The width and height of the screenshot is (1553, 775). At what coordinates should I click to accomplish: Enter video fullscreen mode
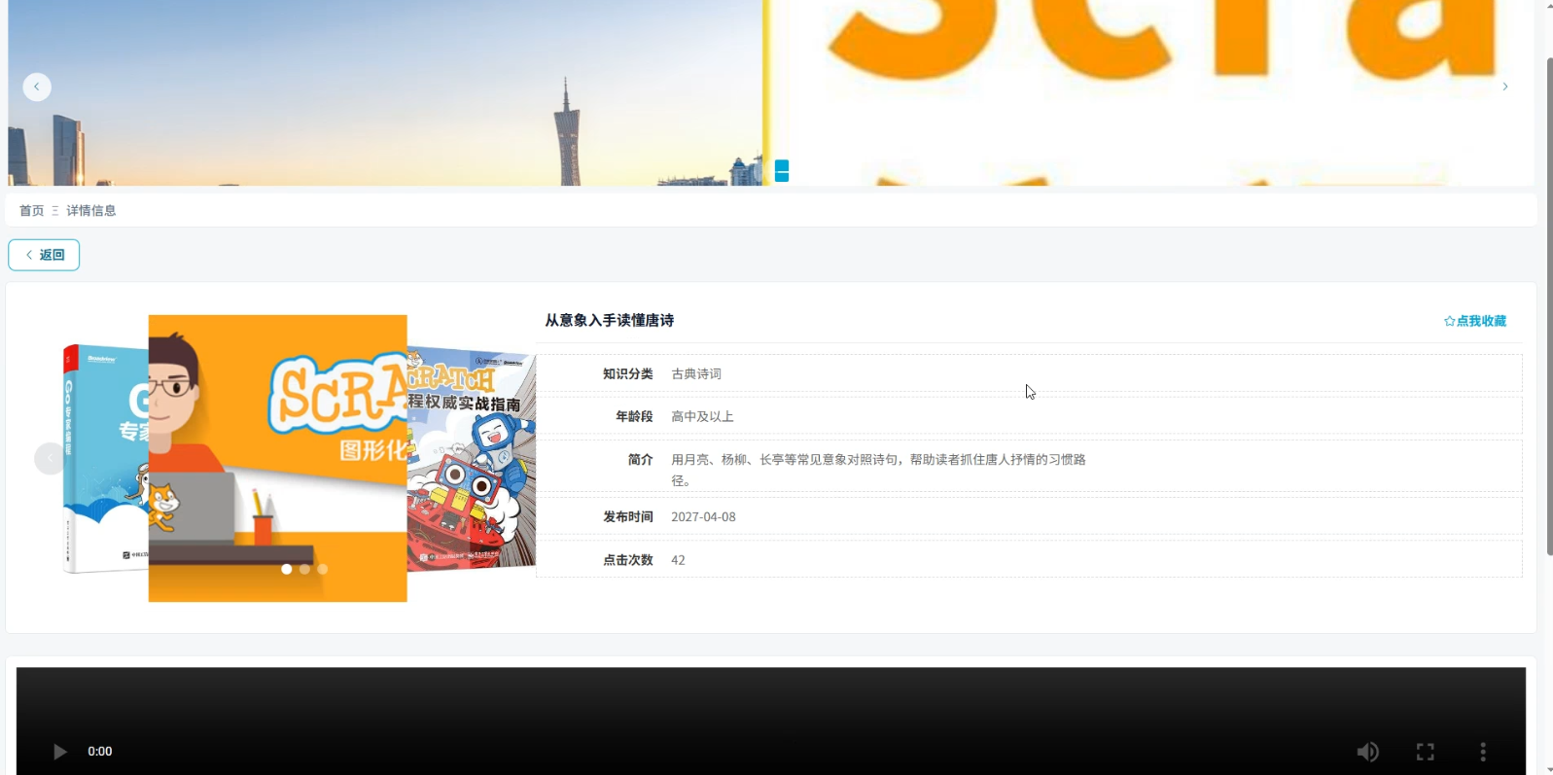pos(1426,752)
